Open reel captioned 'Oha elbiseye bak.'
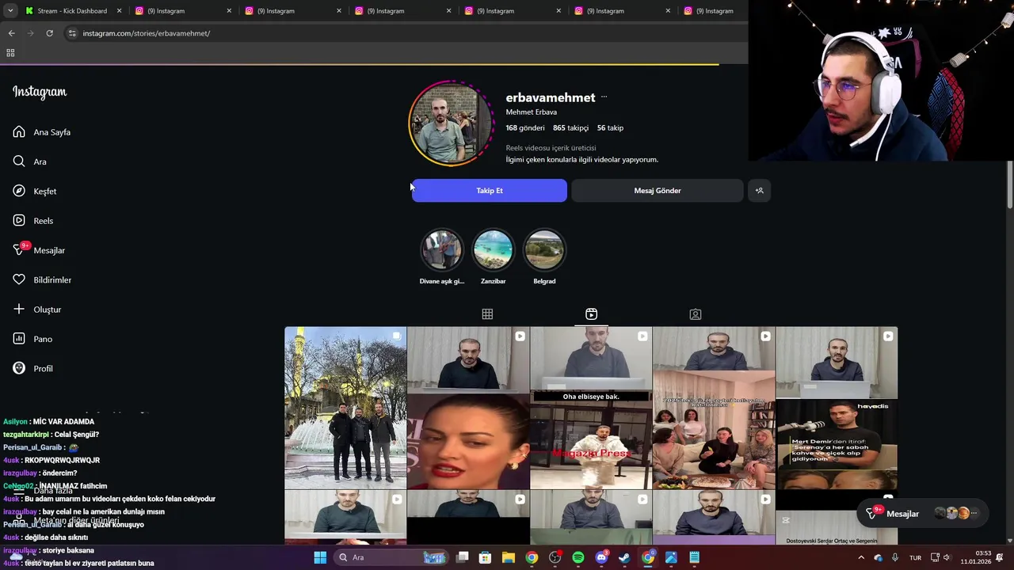Screen dimensions: 1014x570 (591, 408)
